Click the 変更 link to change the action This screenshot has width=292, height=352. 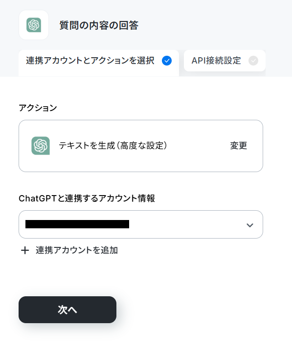pyautogui.click(x=238, y=146)
